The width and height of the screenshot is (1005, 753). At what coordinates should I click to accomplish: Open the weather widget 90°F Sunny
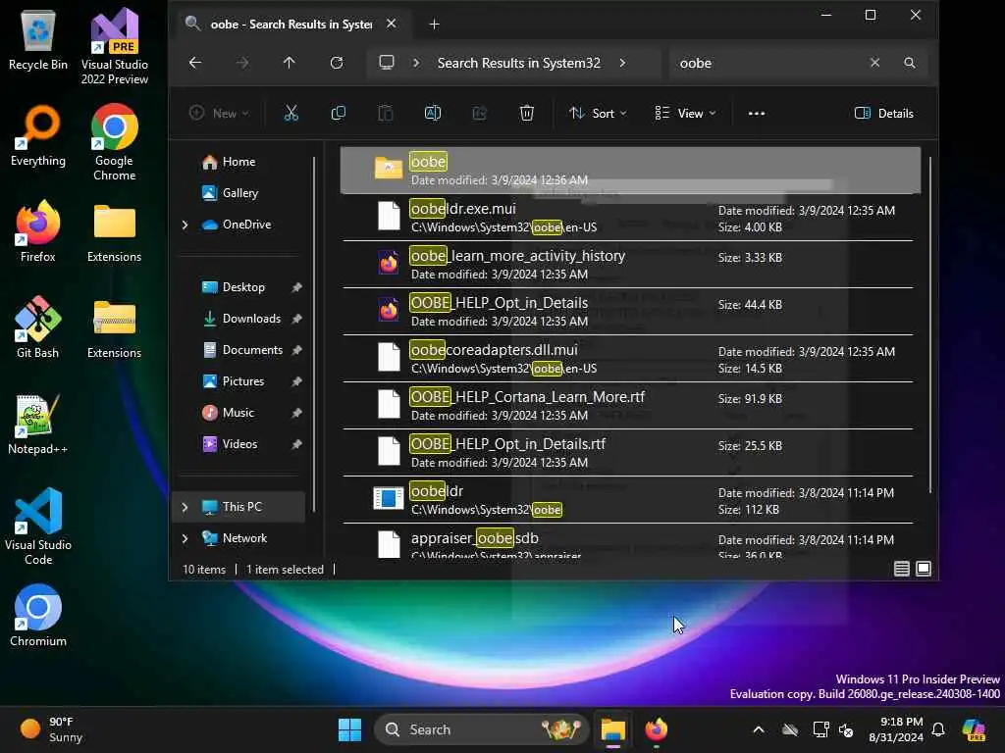click(51, 729)
